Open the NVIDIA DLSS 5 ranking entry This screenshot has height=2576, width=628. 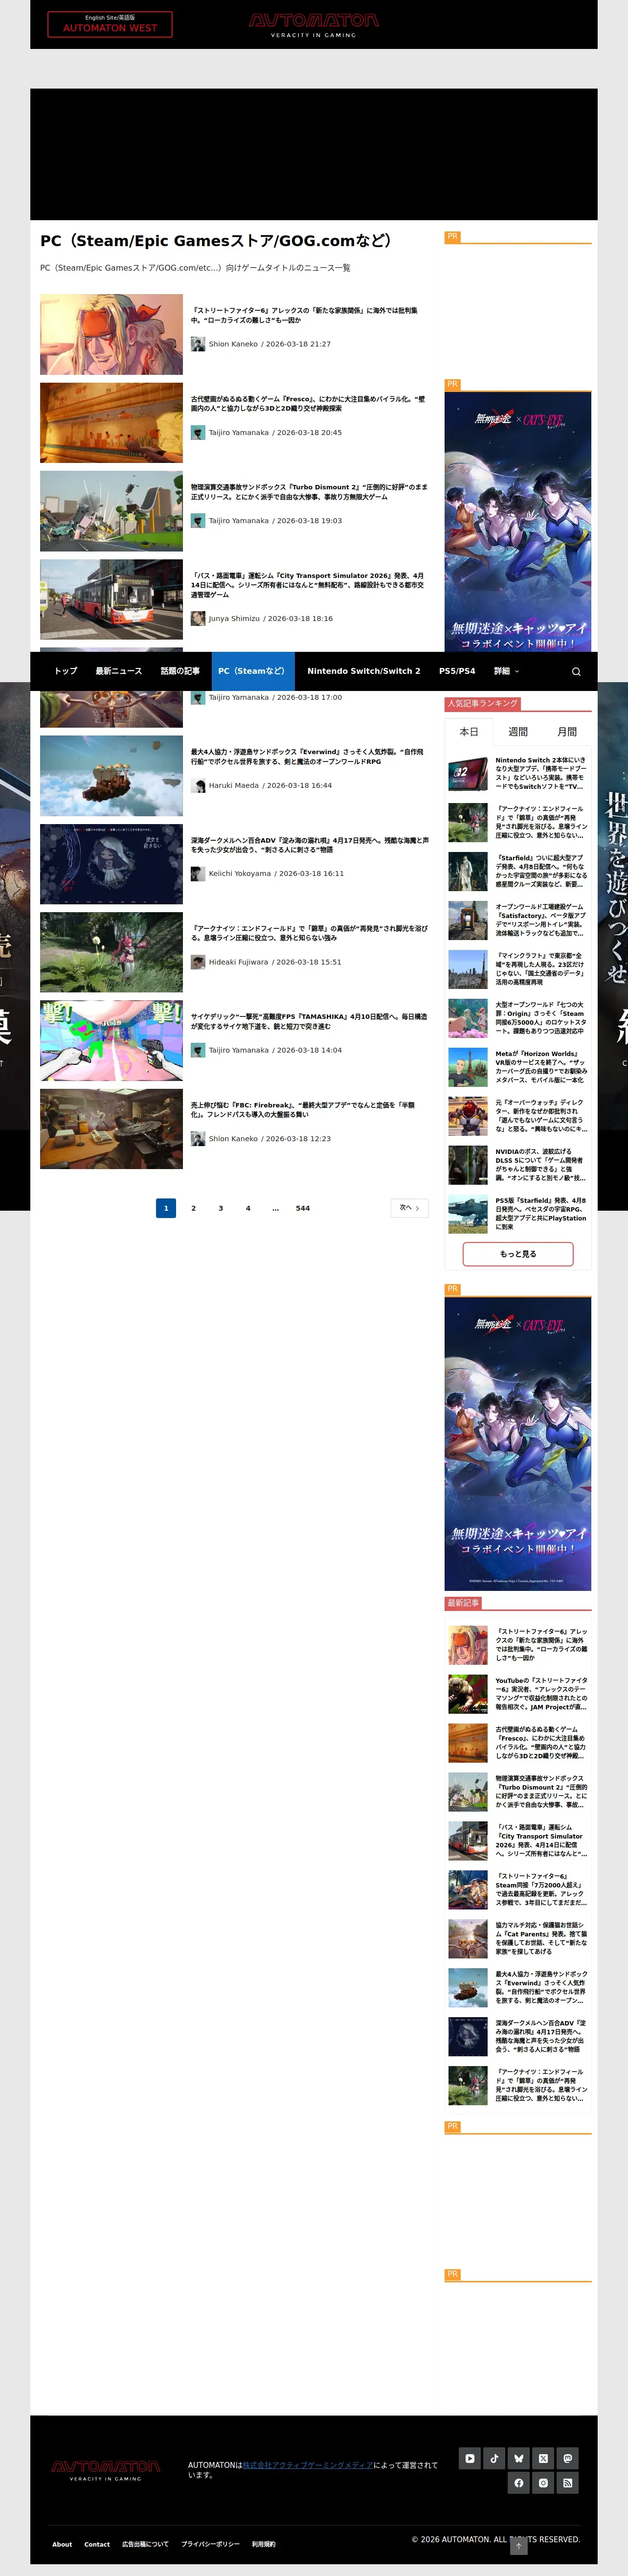518,1165
